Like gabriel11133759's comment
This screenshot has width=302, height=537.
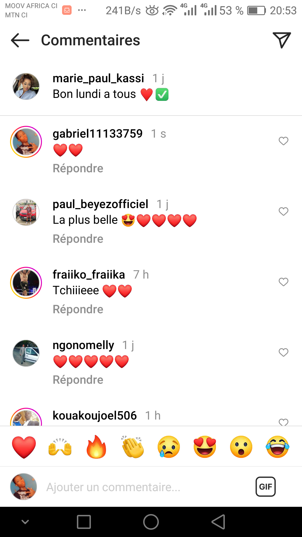284,141
